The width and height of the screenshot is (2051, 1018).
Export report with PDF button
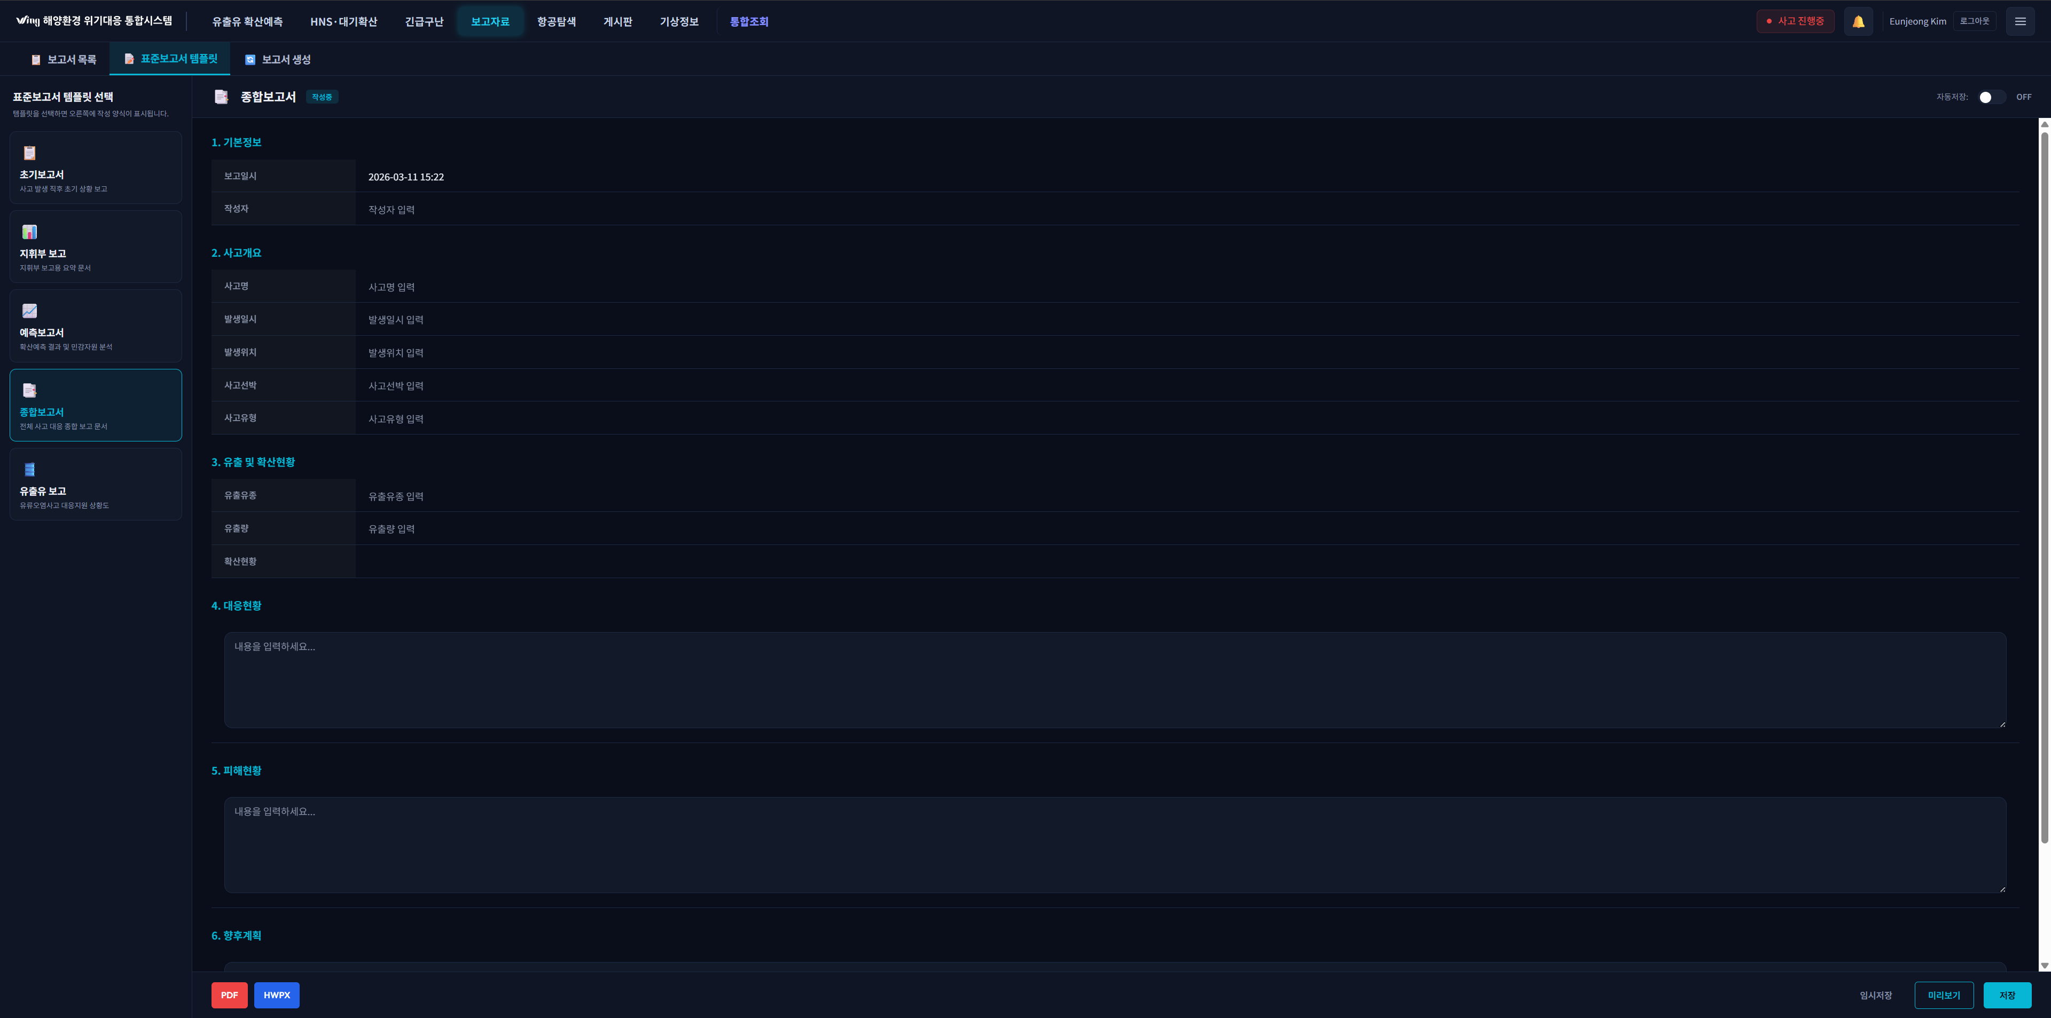[229, 995]
